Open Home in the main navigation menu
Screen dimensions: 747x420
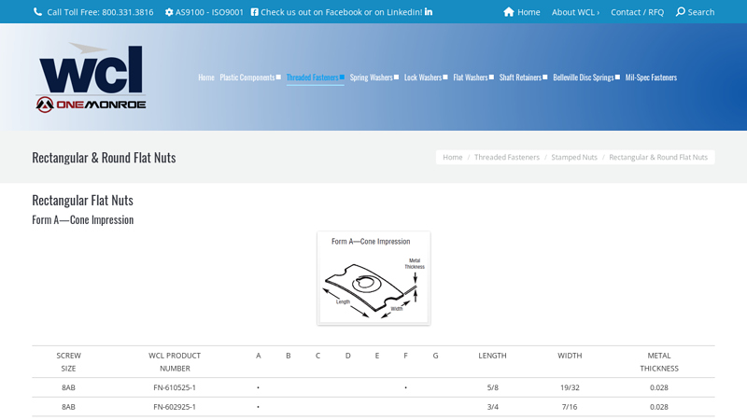click(x=206, y=77)
